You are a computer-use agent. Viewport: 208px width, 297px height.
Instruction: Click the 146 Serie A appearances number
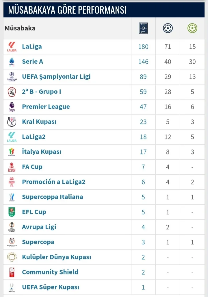[x=143, y=62]
